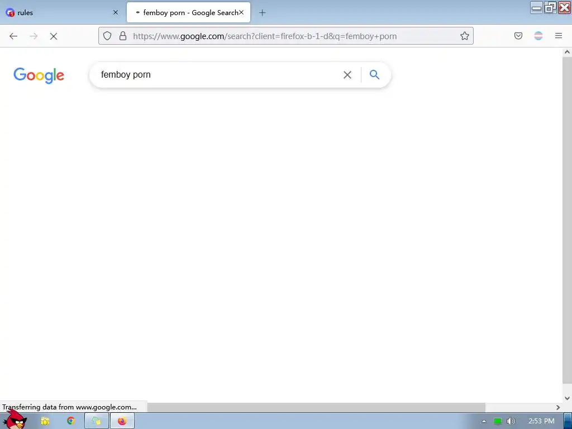Go back to the previous page
The height and width of the screenshot is (429, 572).
(13, 36)
